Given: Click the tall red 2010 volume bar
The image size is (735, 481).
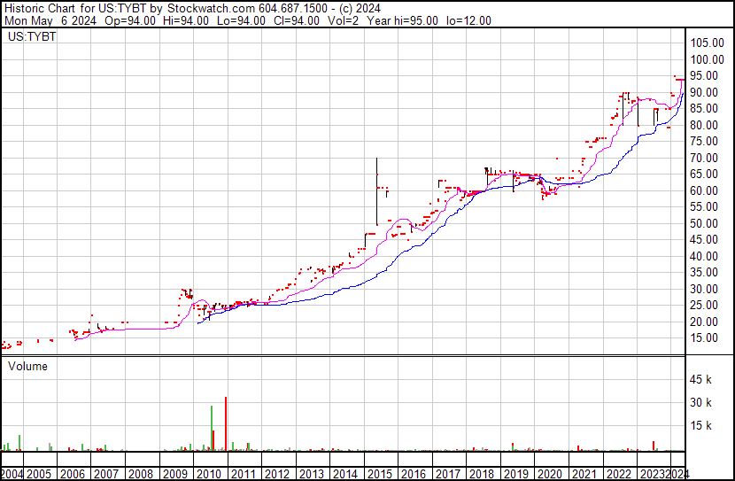Looking at the screenshot, I should coord(226,423).
